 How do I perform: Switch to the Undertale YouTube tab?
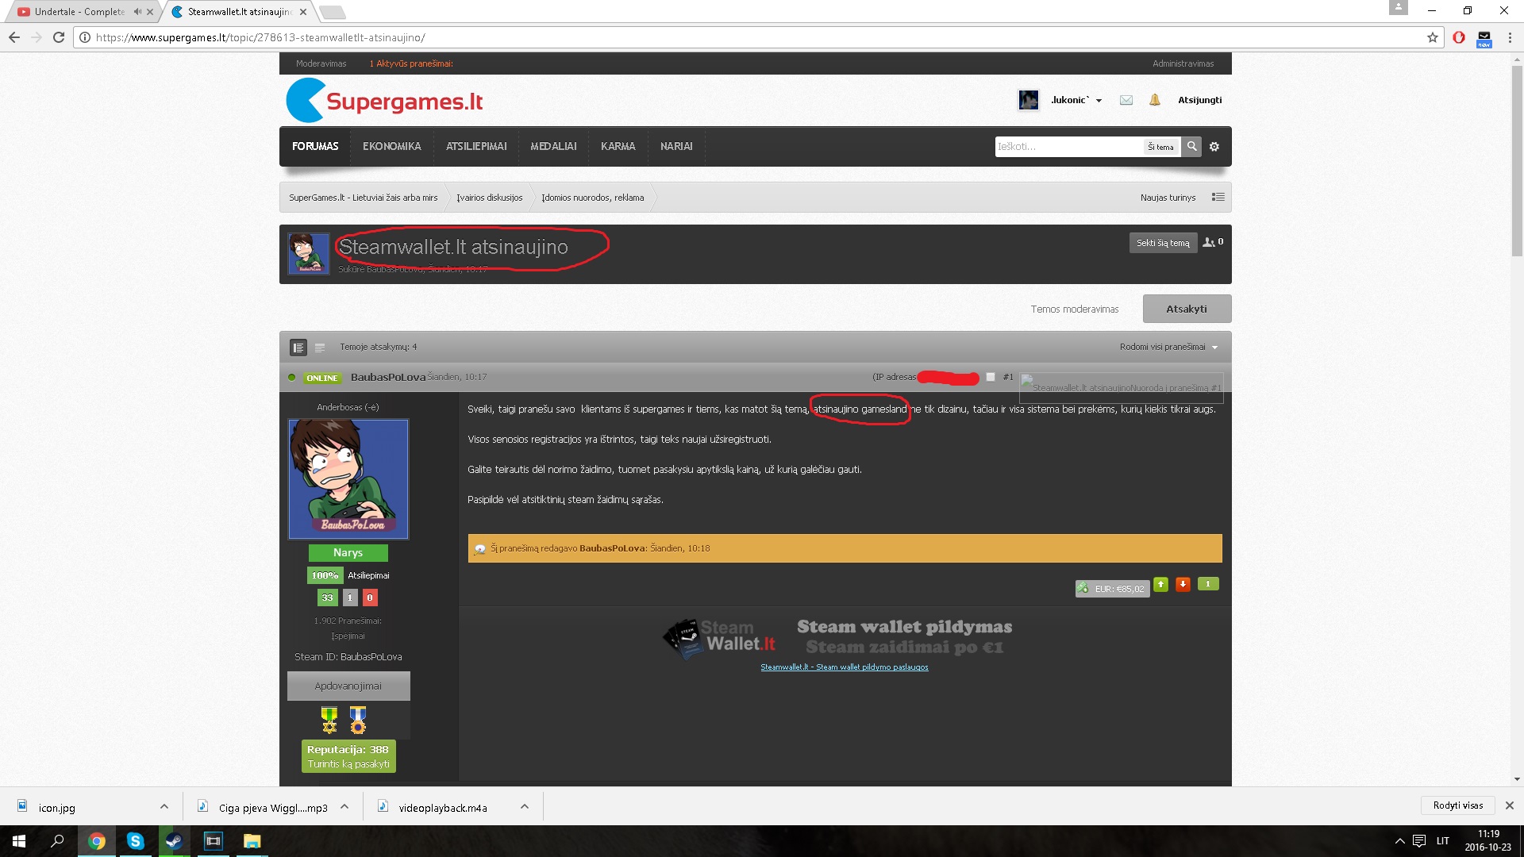pyautogui.click(x=79, y=12)
